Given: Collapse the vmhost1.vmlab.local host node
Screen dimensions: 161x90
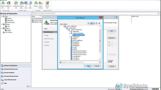Looking at the screenshot, I should click(x=67, y=30).
